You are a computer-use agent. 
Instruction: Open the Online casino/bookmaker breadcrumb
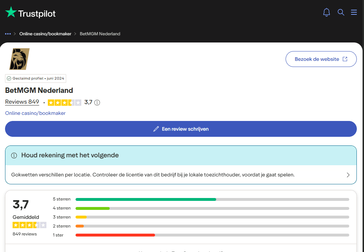tap(45, 34)
